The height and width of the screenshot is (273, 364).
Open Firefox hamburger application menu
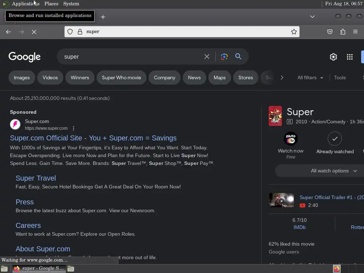[355, 32]
